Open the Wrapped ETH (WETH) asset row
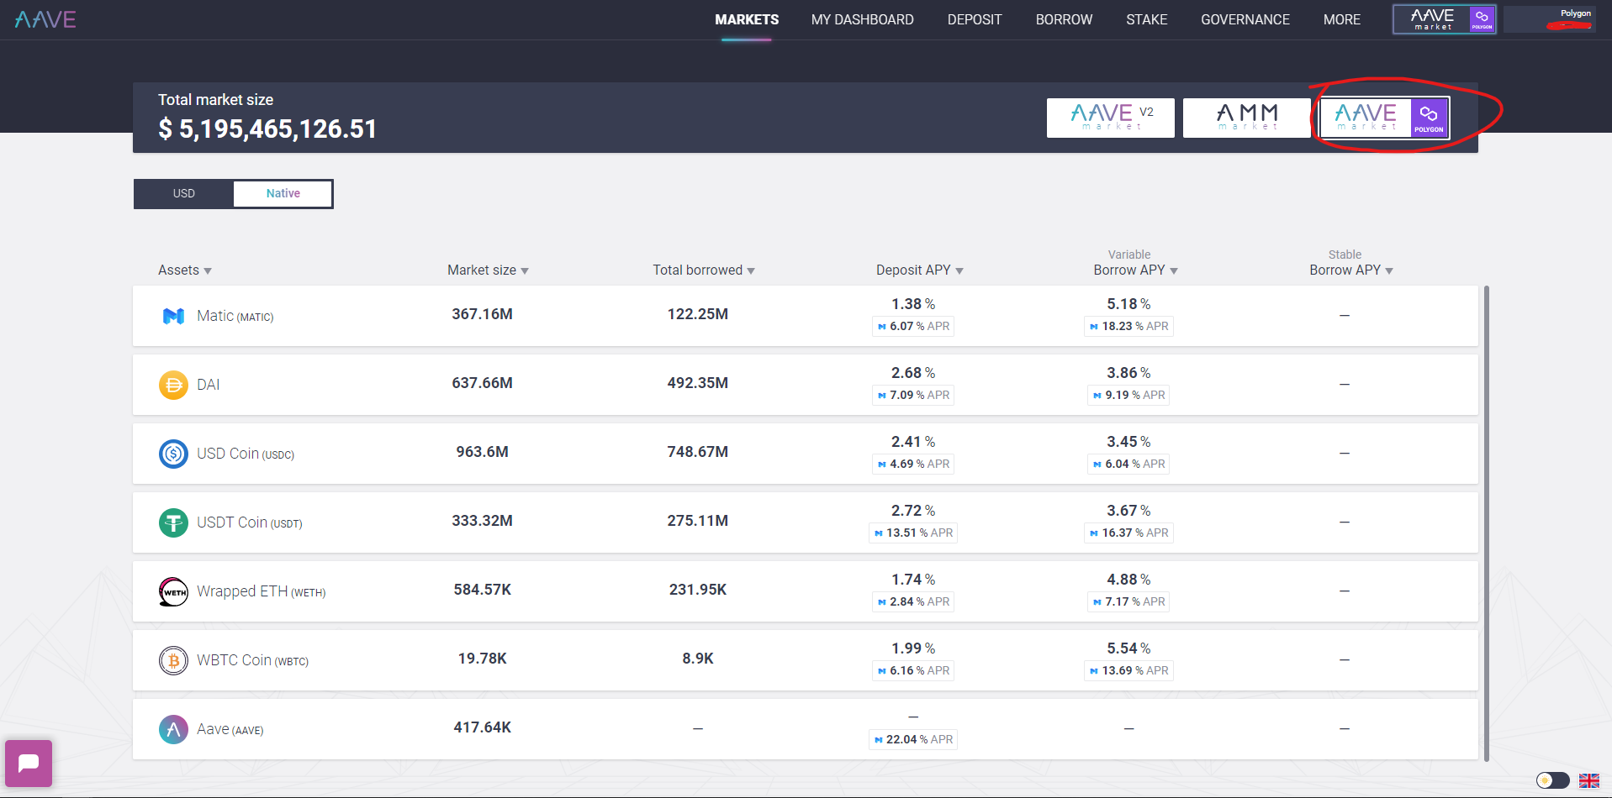This screenshot has width=1612, height=798. click(805, 591)
